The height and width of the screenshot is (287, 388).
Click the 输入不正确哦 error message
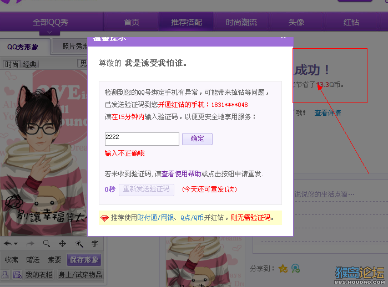(124, 153)
